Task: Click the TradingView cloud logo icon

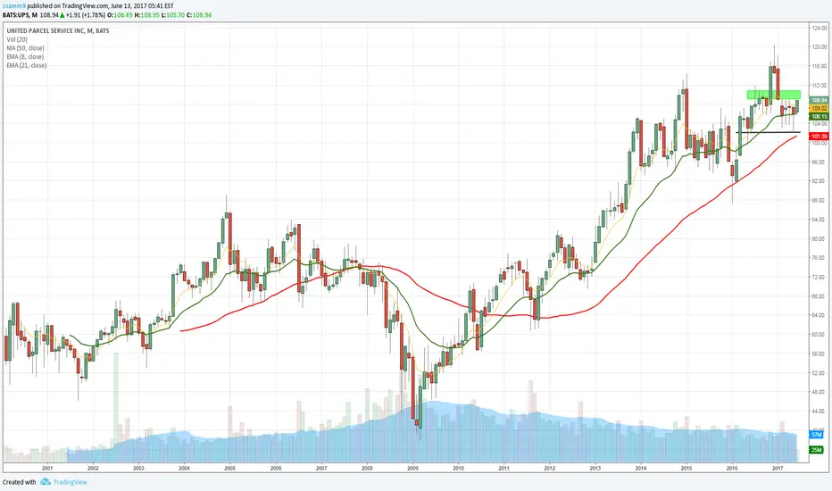Action: (46, 482)
